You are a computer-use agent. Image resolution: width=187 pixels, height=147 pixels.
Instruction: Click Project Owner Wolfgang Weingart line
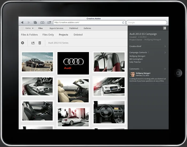pyautogui.click(x=145, y=40)
